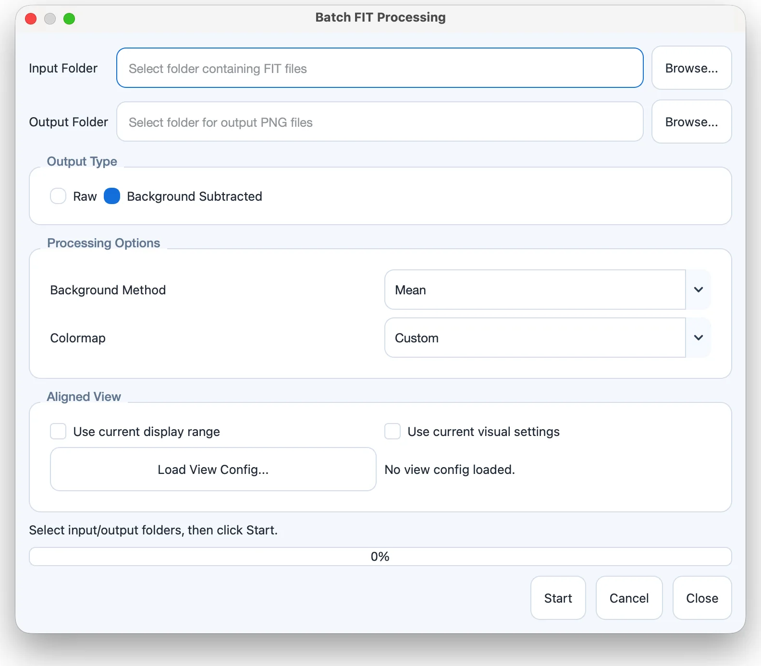Click the gray minimize window button
This screenshot has height=666, width=761.
pyautogui.click(x=50, y=19)
